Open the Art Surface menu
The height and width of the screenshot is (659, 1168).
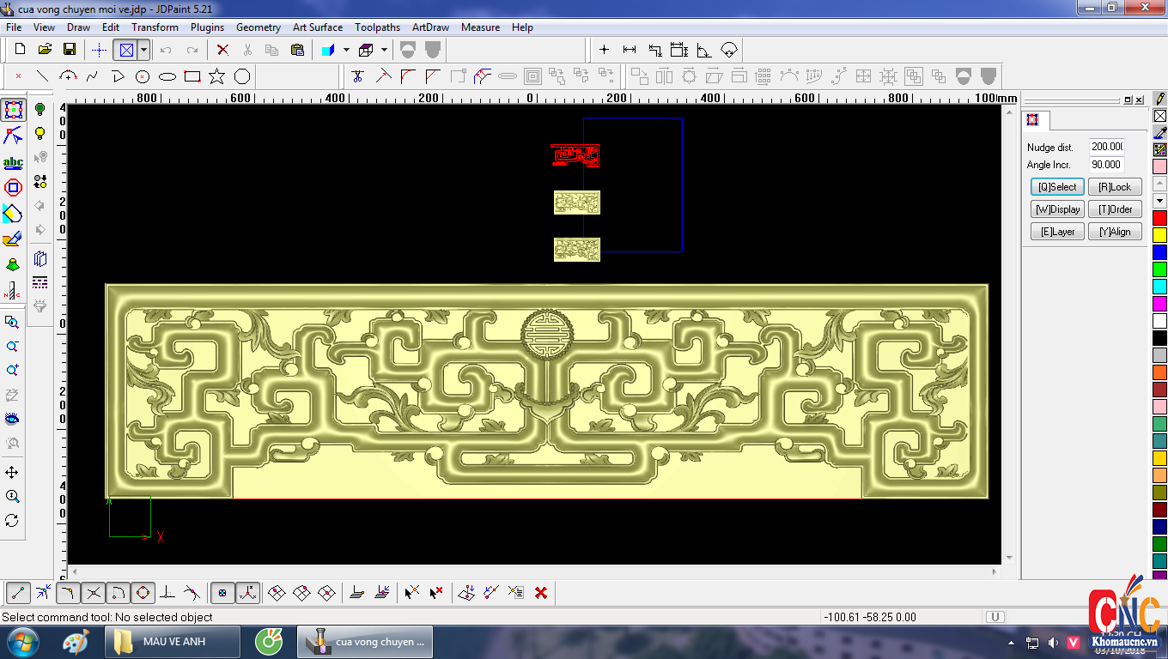tap(317, 27)
